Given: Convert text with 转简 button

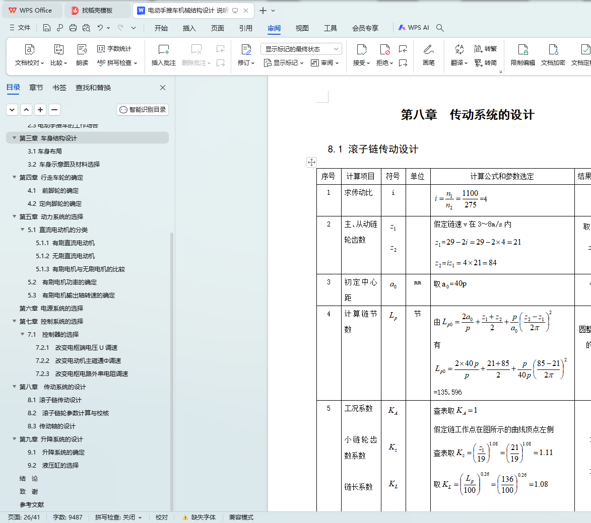Looking at the screenshot, I should point(486,63).
